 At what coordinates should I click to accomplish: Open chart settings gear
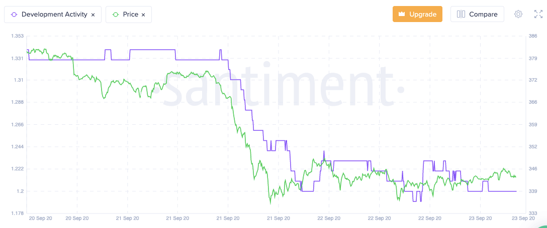click(518, 14)
